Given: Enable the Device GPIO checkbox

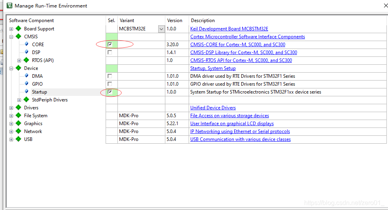Looking at the screenshot, I should tap(110, 84).
